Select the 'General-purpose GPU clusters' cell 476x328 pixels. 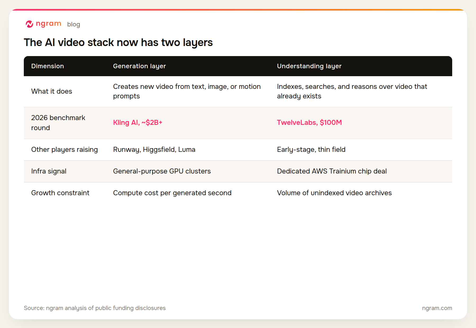pos(162,171)
